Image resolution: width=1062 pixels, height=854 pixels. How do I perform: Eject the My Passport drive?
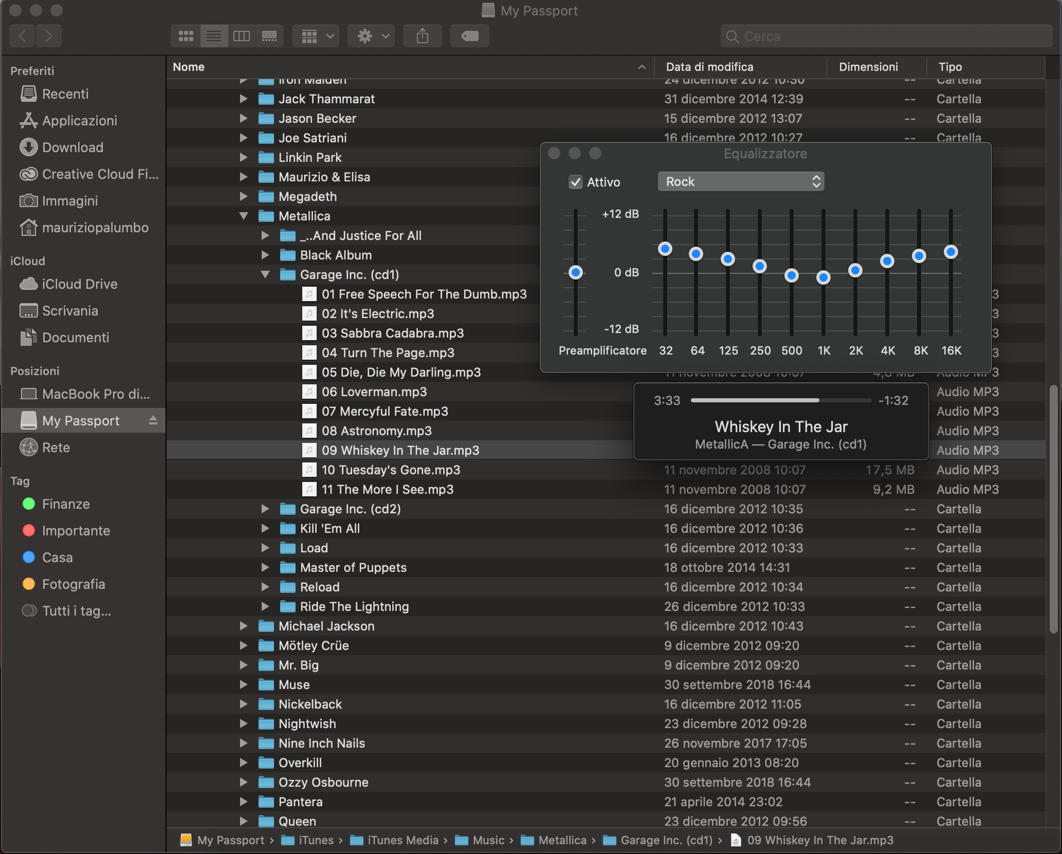(153, 421)
